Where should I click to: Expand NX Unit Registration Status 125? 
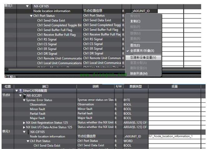[x=24, y=123]
